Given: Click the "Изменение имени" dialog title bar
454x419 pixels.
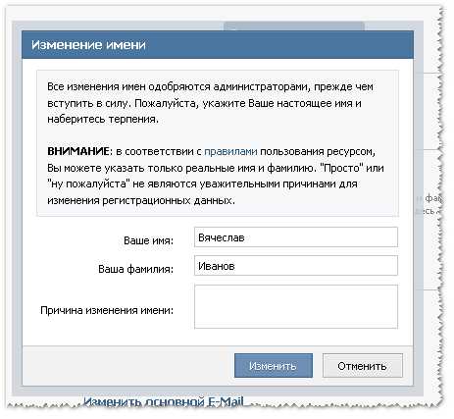Looking at the screenshot, I should pos(218,45).
